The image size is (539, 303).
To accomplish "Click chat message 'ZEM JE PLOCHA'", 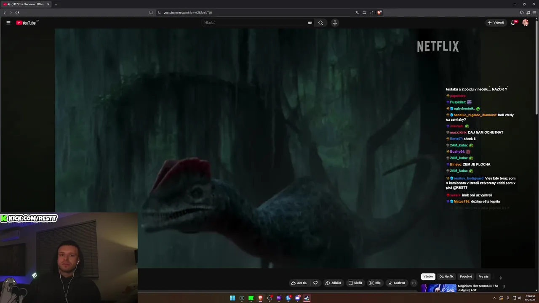I will click(477, 165).
